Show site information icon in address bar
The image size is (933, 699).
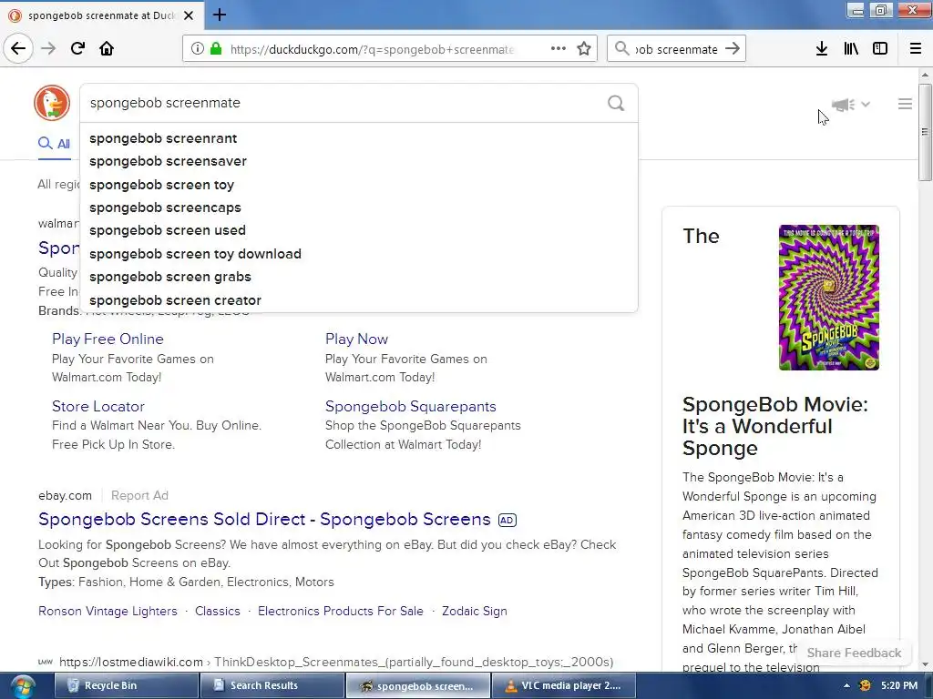[x=198, y=49]
